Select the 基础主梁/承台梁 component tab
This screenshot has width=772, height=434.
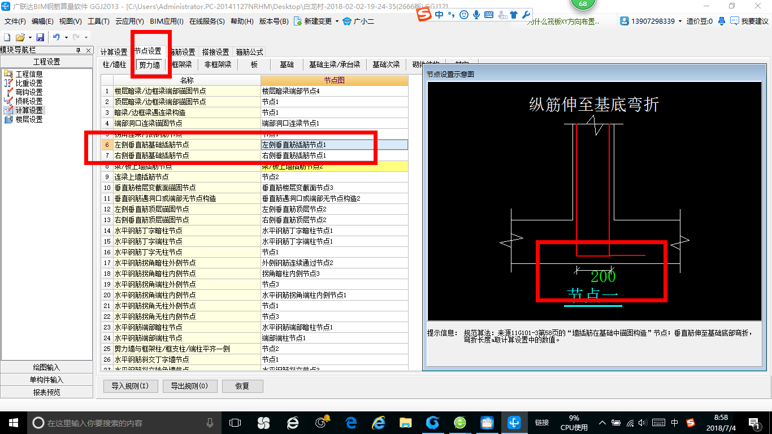click(335, 64)
